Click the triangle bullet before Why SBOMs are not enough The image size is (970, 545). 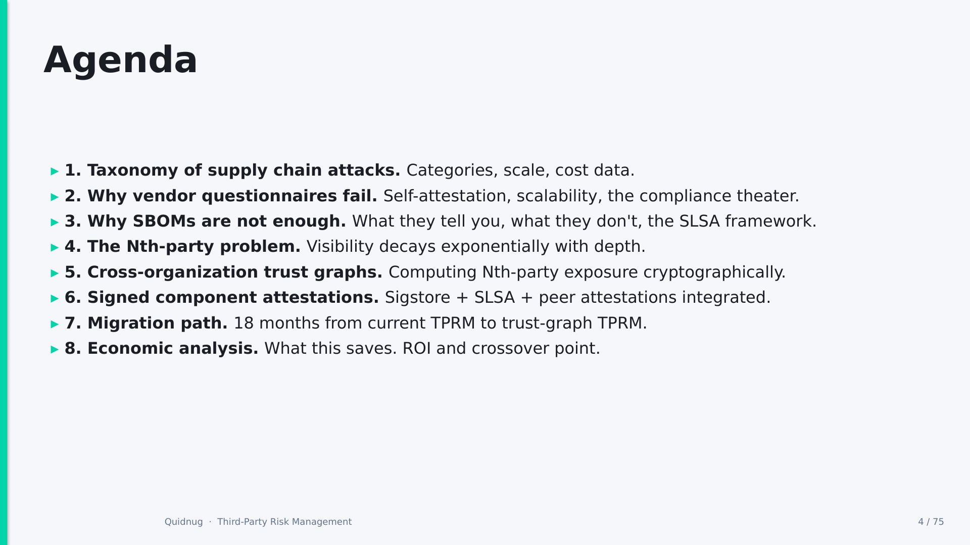coord(55,223)
